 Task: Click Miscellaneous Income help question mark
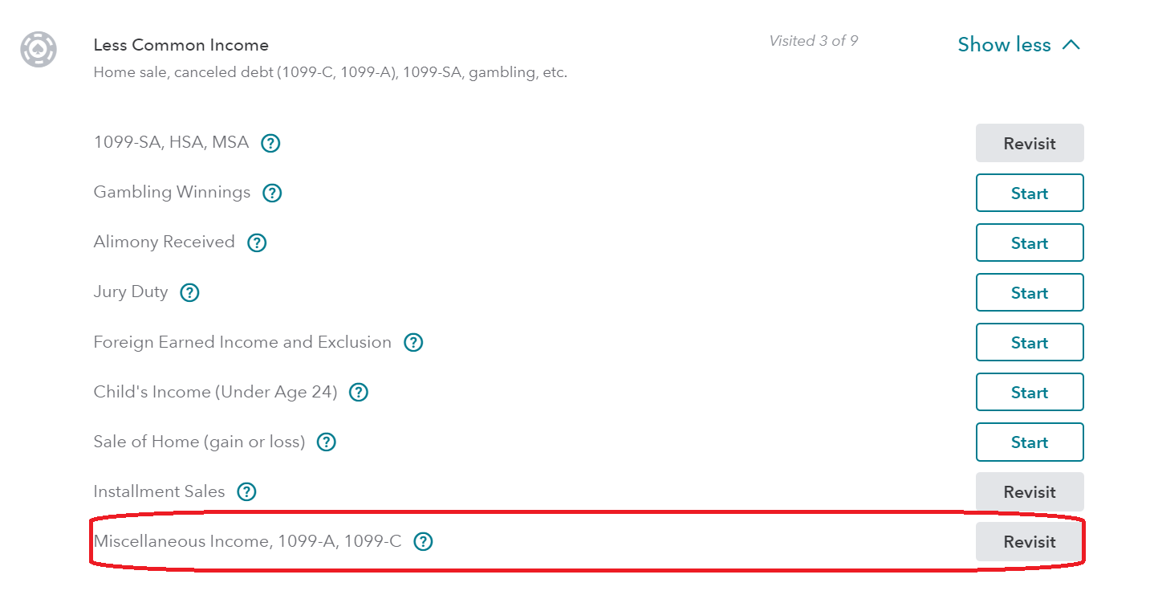coord(423,542)
